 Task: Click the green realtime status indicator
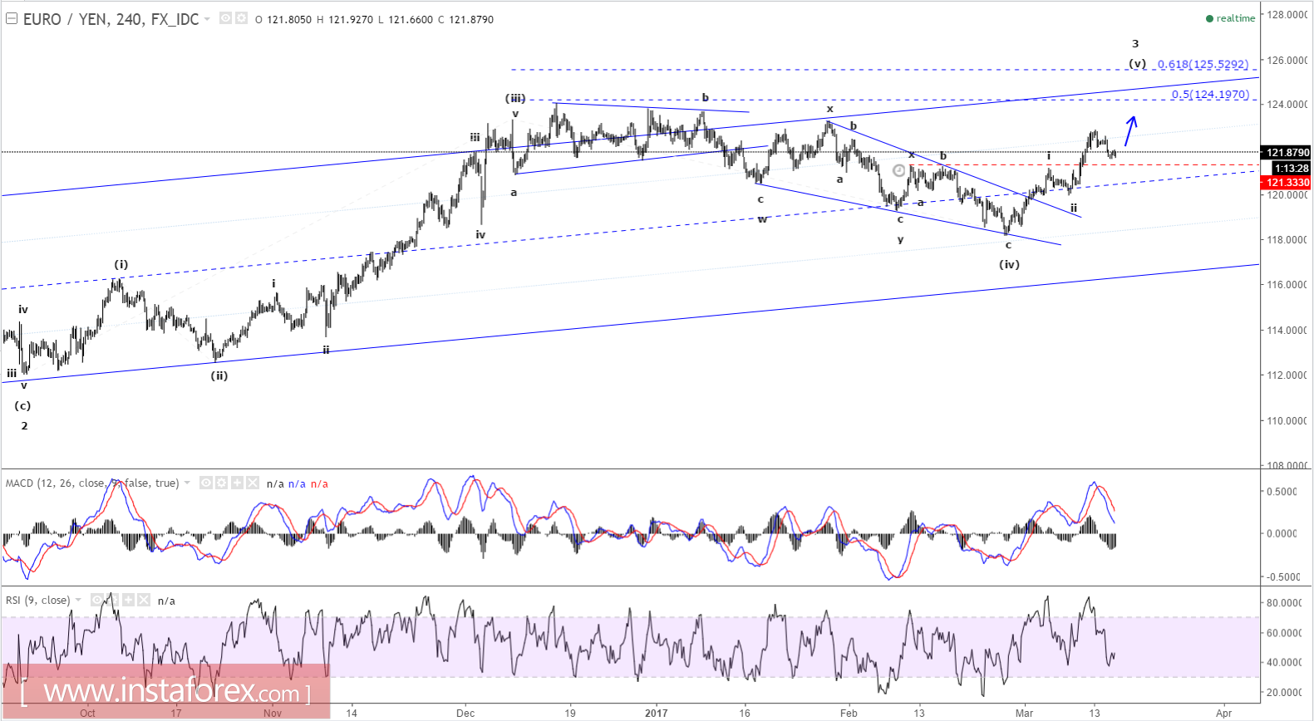[1230, 18]
